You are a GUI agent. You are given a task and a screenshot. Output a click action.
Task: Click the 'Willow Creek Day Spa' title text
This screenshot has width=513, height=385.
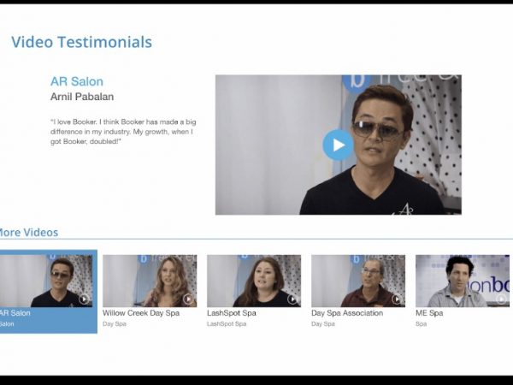pyautogui.click(x=141, y=313)
